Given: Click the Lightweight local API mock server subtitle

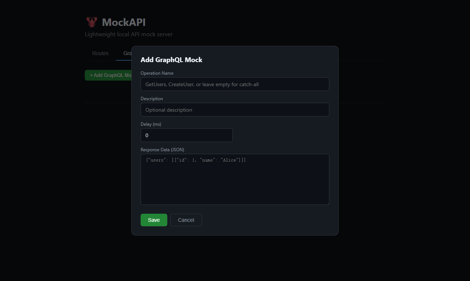Looking at the screenshot, I should (x=128, y=34).
